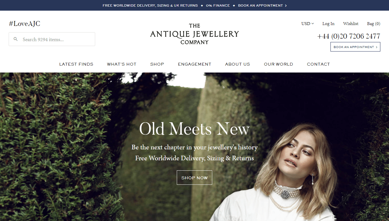Click the phone number +44 (0)20 7206 2477
This screenshot has height=221, width=389.
[349, 36]
